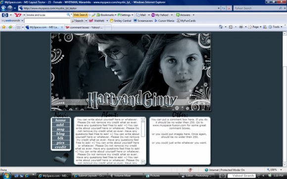This screenshot has width=287, height=179.
Task: Open MyFunCards from the toolbar
Action: pyautogui.click(x=186, y=21)
